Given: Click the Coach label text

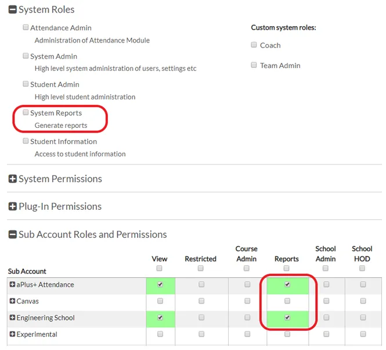Looking at the screenshot, I should point(270,45).
